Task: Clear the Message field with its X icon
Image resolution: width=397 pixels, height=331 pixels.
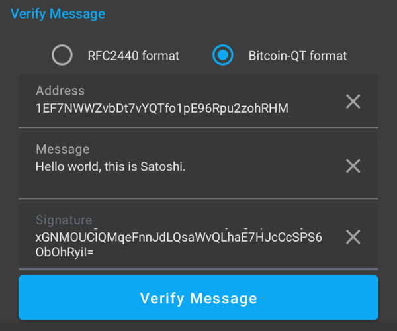Action: (x=353, y=165)
